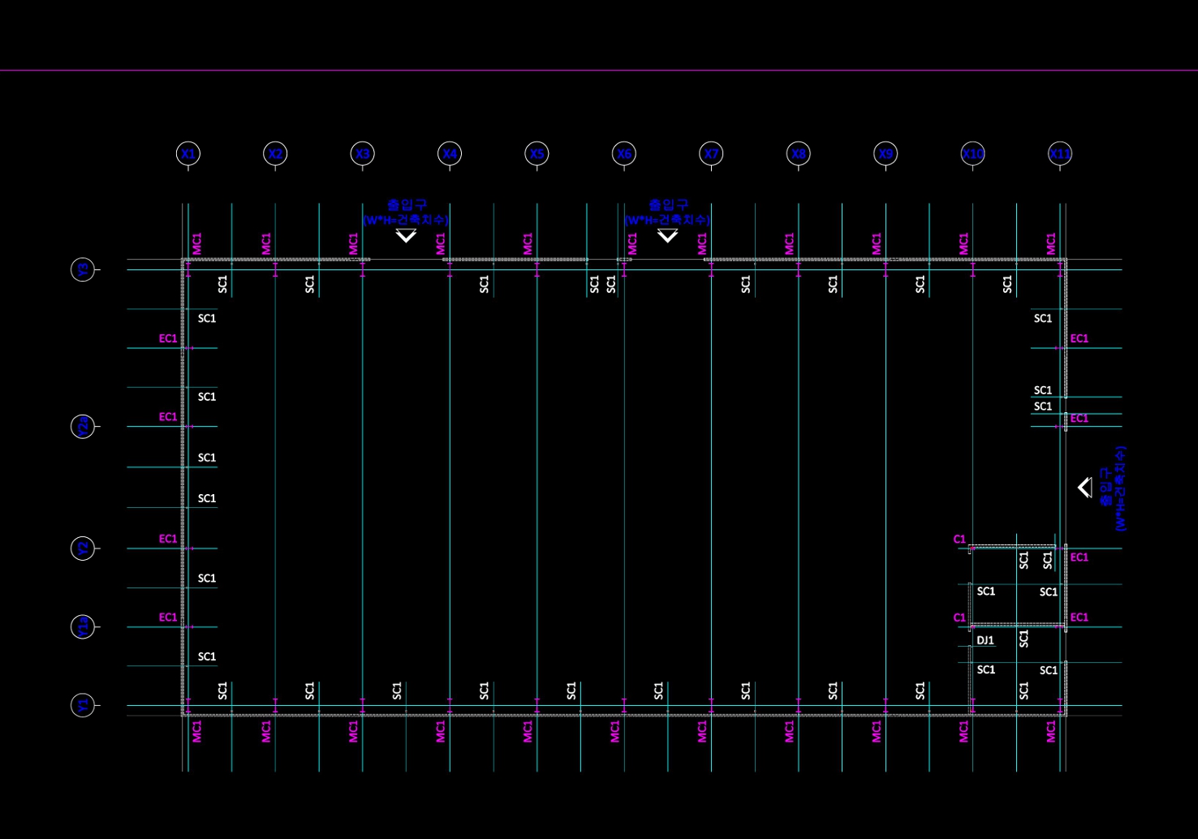This screenshot has width=1198, height=839.
Task: Click the X4 grid bubble
Action: click(x=450, y=153)
